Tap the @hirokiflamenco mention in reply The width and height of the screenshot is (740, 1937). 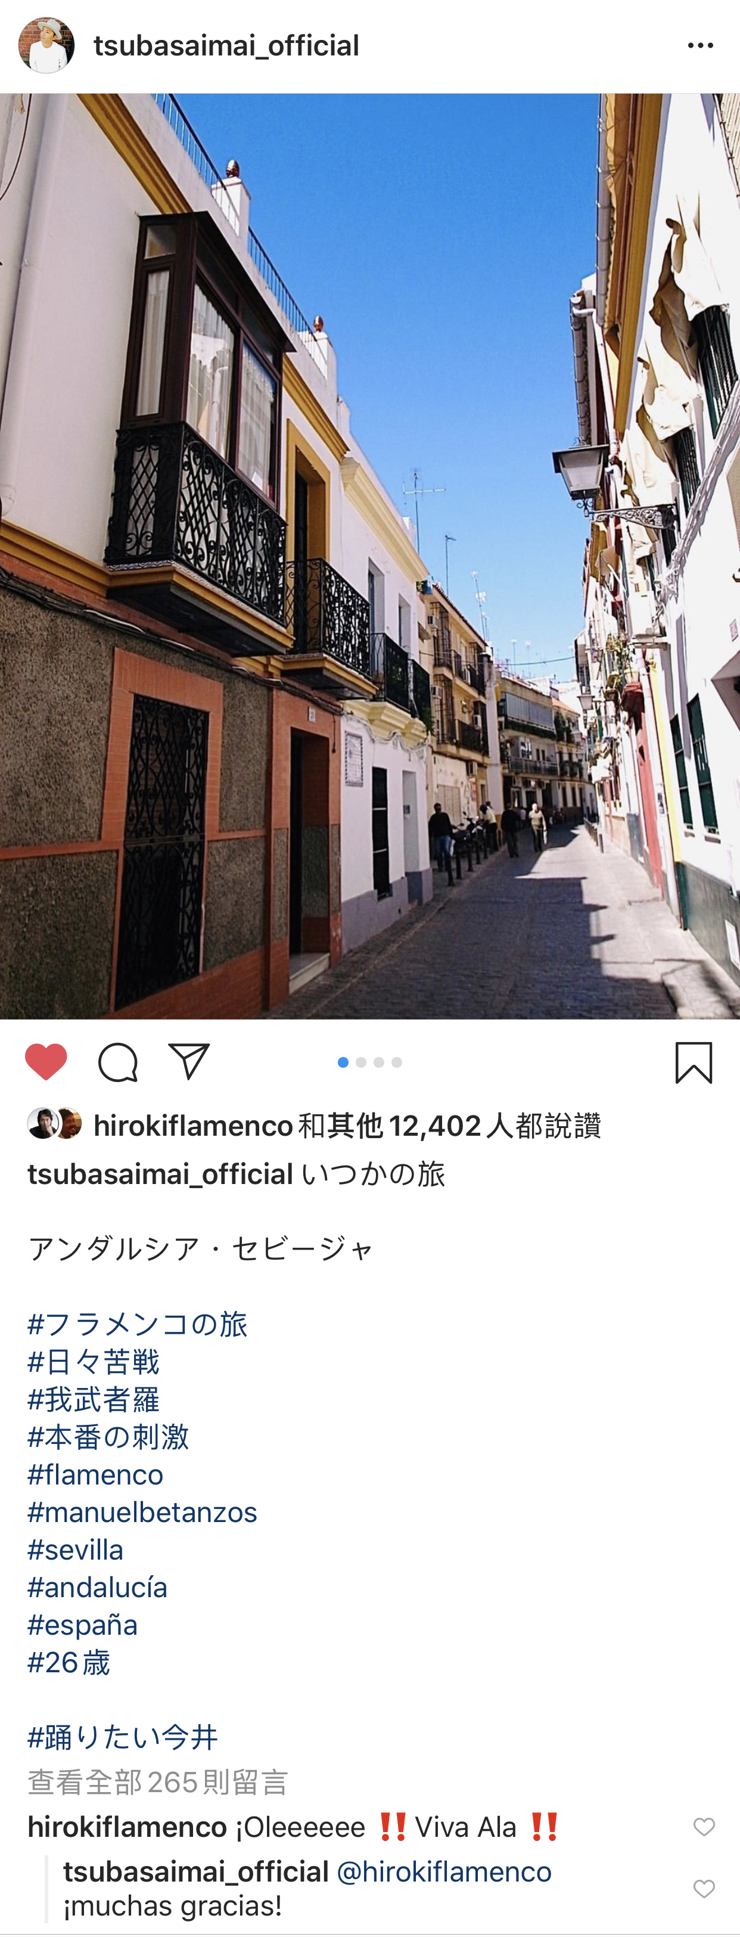(x=444, y=1871)
